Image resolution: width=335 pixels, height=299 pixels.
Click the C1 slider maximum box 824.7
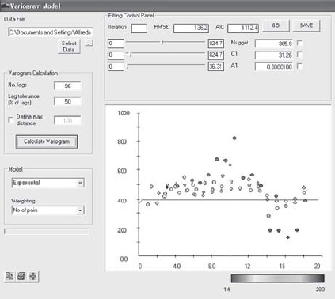click(x=216, y=55)
